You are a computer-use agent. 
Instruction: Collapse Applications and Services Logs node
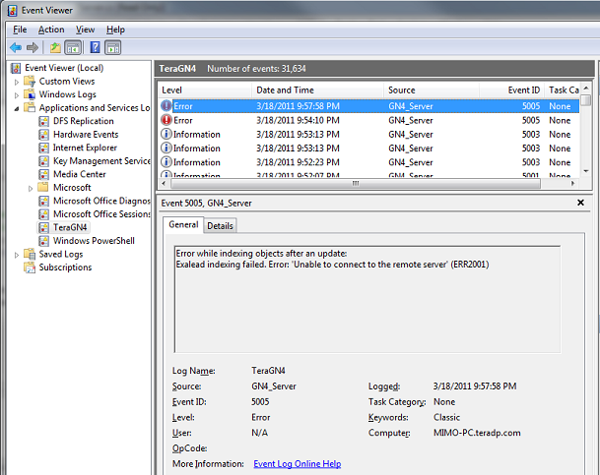click(x=17, y=109)
